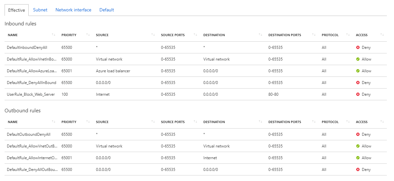
Task: Click outbound priority value 65000
Action: point(67,146)
